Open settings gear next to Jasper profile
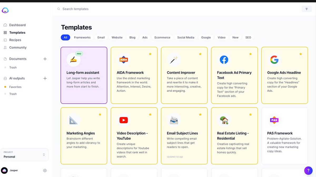The image size is (316, 177). pyautogui.click(x=45, y=170)
